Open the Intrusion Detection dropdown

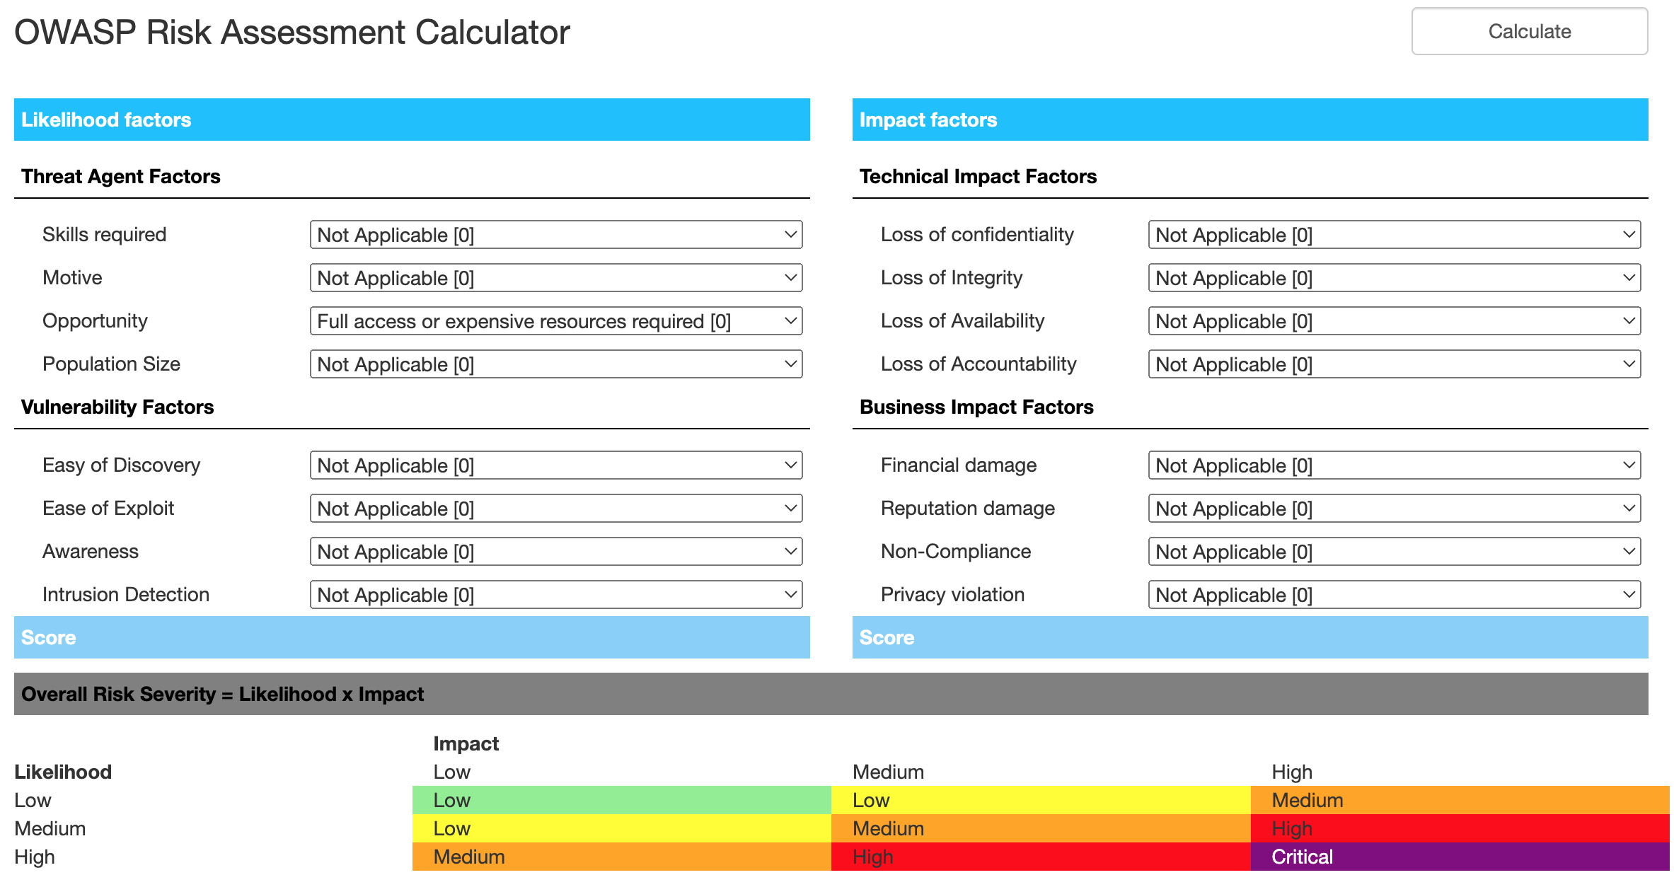(556, 595)
